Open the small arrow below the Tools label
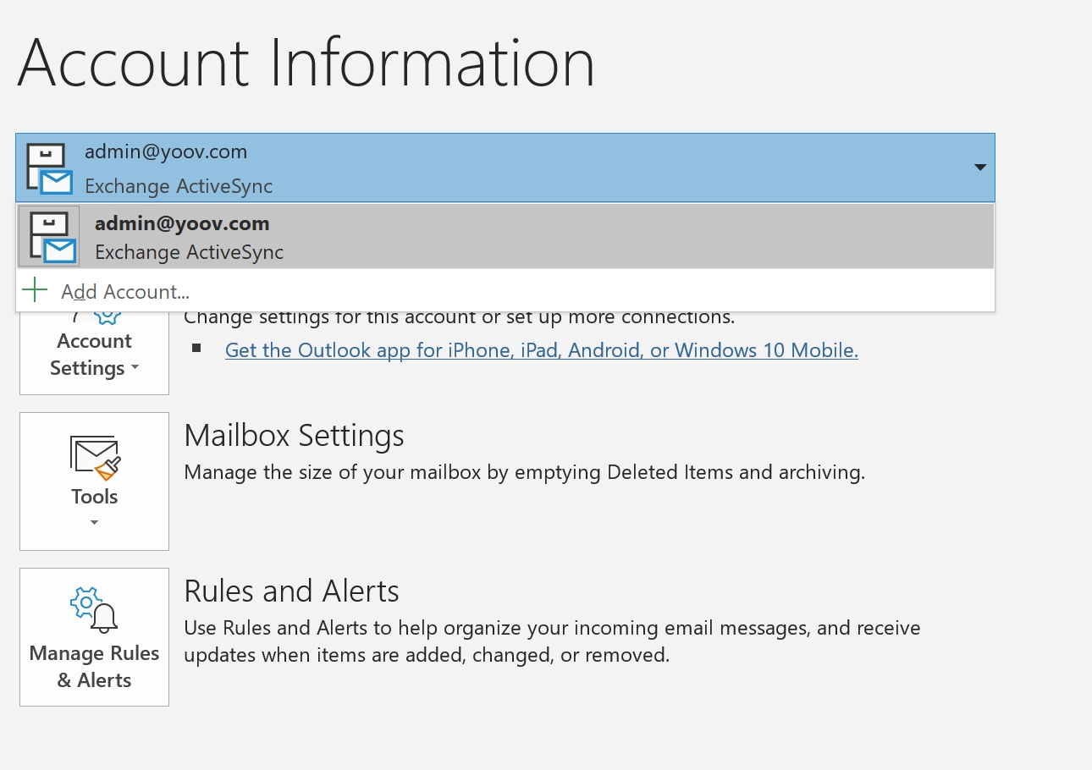1092x770 pixels. click(x=94, y=523)
